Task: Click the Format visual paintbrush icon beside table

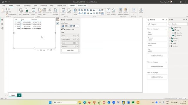Action: (58, 23)
